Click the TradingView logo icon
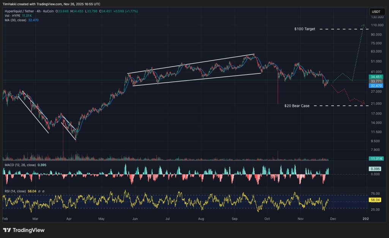Screen dimensions: 389x238 pyautogui.click(x=7, y=230)
